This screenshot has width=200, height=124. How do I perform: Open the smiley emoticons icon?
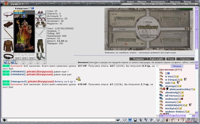(x=158, y=120)
